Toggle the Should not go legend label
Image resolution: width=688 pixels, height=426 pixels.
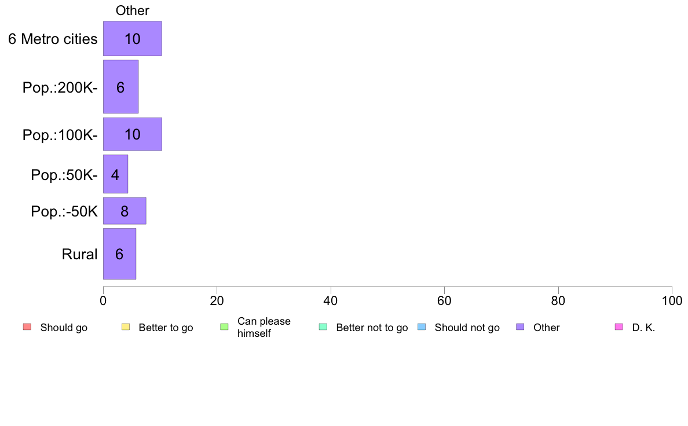[467, 328]
